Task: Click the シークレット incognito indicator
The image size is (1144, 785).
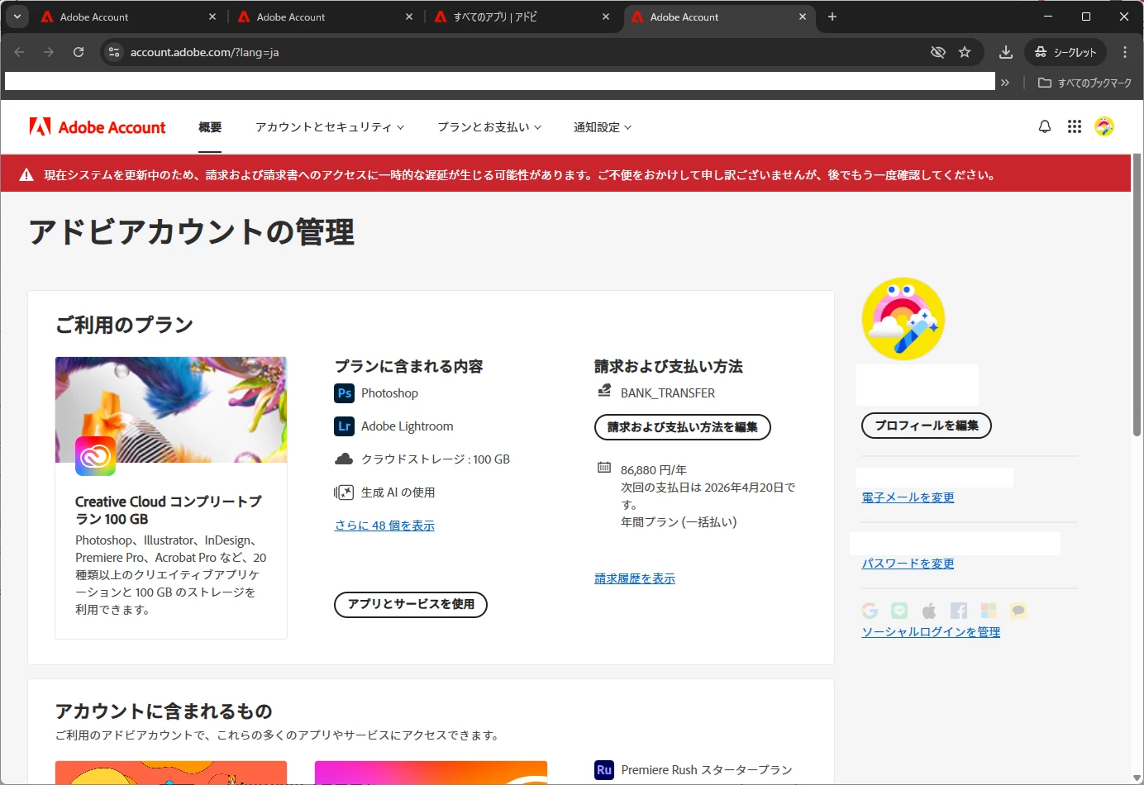Action: click(1065, 52)
